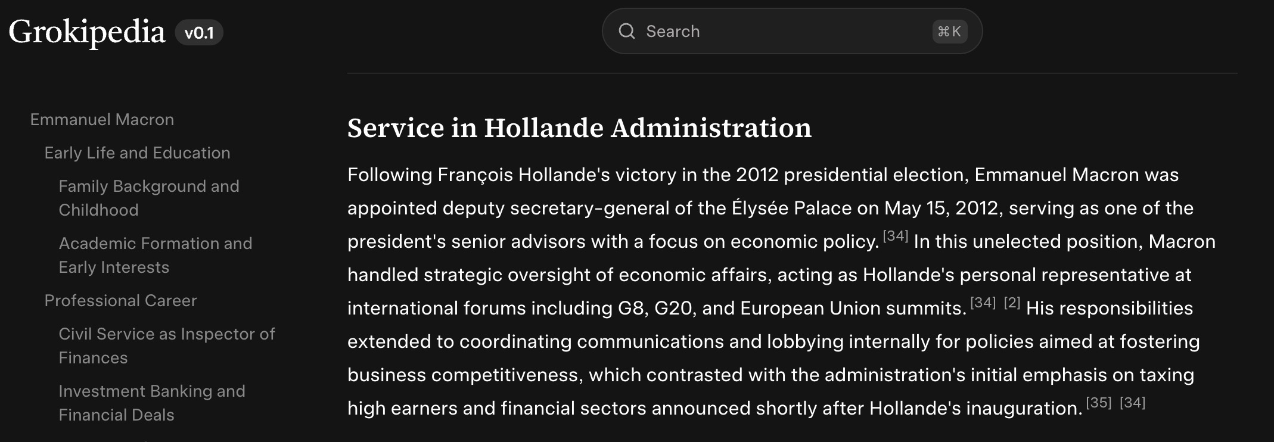Open Emmanuel Macron in sidebar contents
Viewport: 1274px width, 442px height.
(102, 120)
